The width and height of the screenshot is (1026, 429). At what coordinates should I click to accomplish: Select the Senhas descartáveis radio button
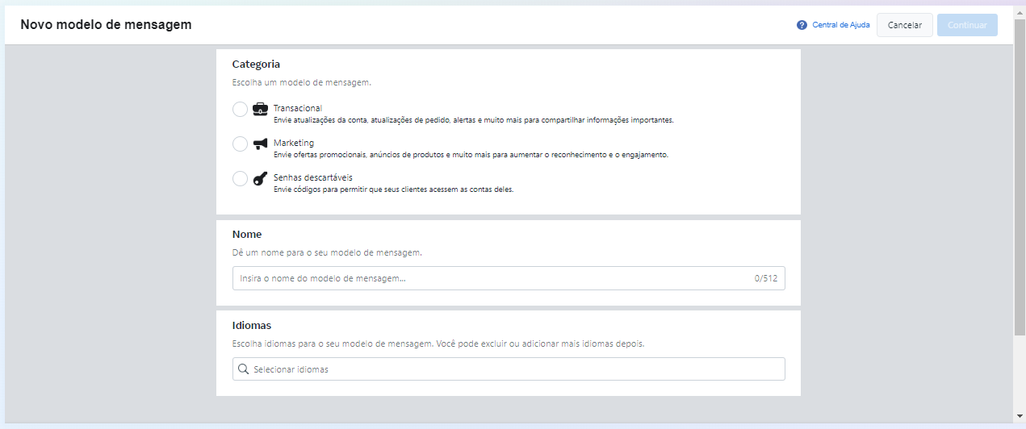(x=240, y=178)
